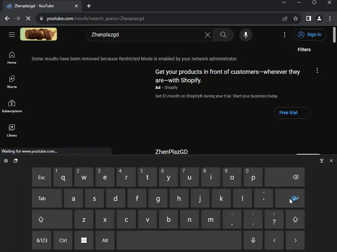The image size is (337, 252).
Task: Open the Shopify ad headline link
Action: pos(228,76)
